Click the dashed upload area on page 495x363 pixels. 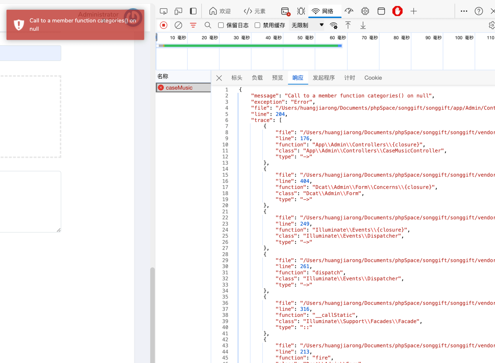click(30, 117)
